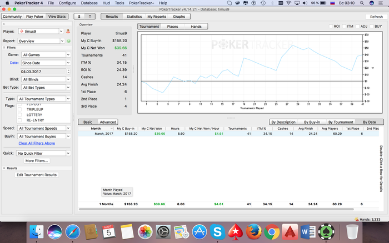Open the Configure menu

[x=67, y=3]
